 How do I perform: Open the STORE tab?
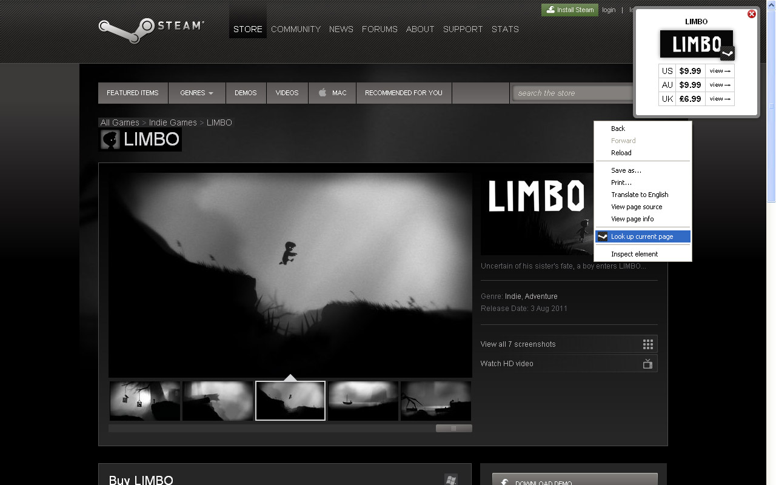(x=248, y=29)
